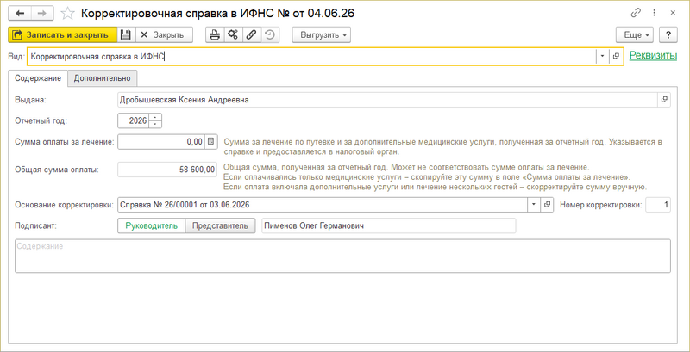Screen dimensions: 690x352
Task: Open the Выгрузить dropdown menu
Action: [321, 34]
